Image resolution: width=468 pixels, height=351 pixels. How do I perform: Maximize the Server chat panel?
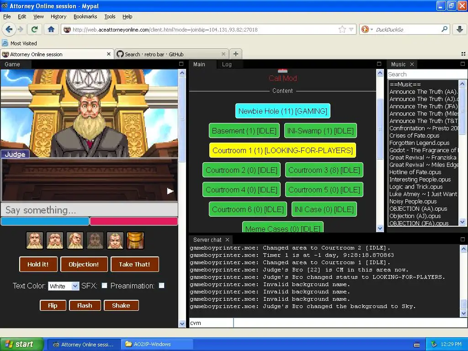463,239
